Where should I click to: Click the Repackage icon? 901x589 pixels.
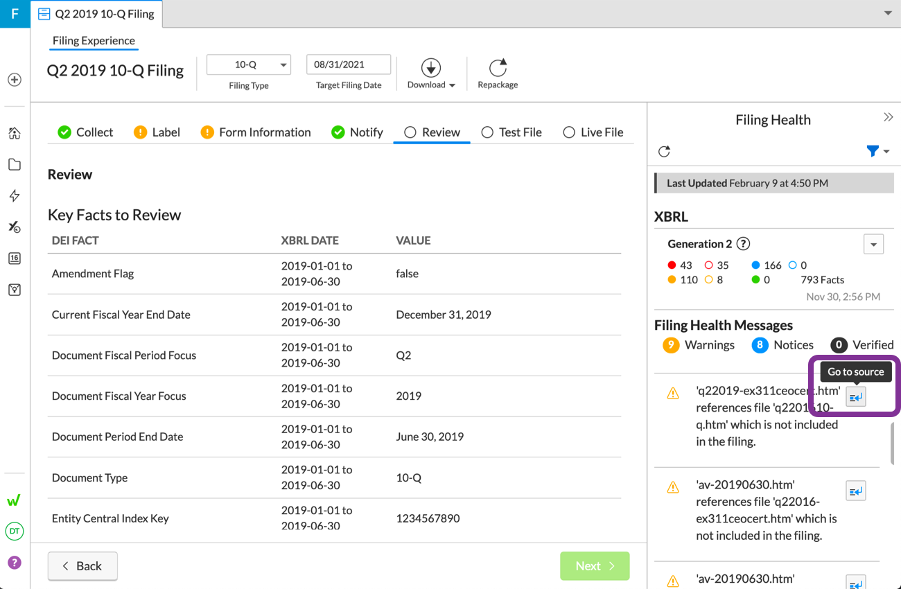point(498,68)
